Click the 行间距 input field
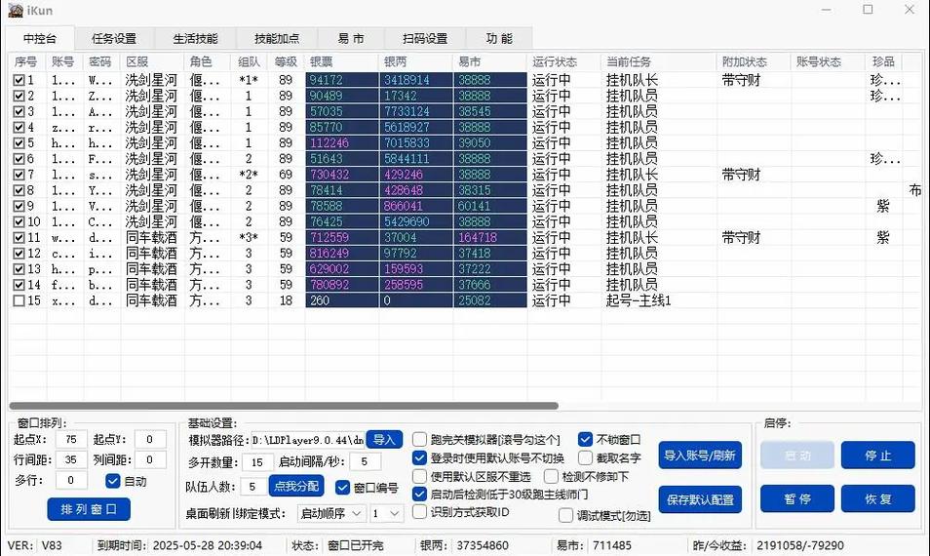 (71, 459)
